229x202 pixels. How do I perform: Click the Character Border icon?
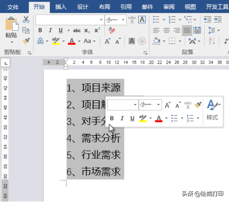142,19
